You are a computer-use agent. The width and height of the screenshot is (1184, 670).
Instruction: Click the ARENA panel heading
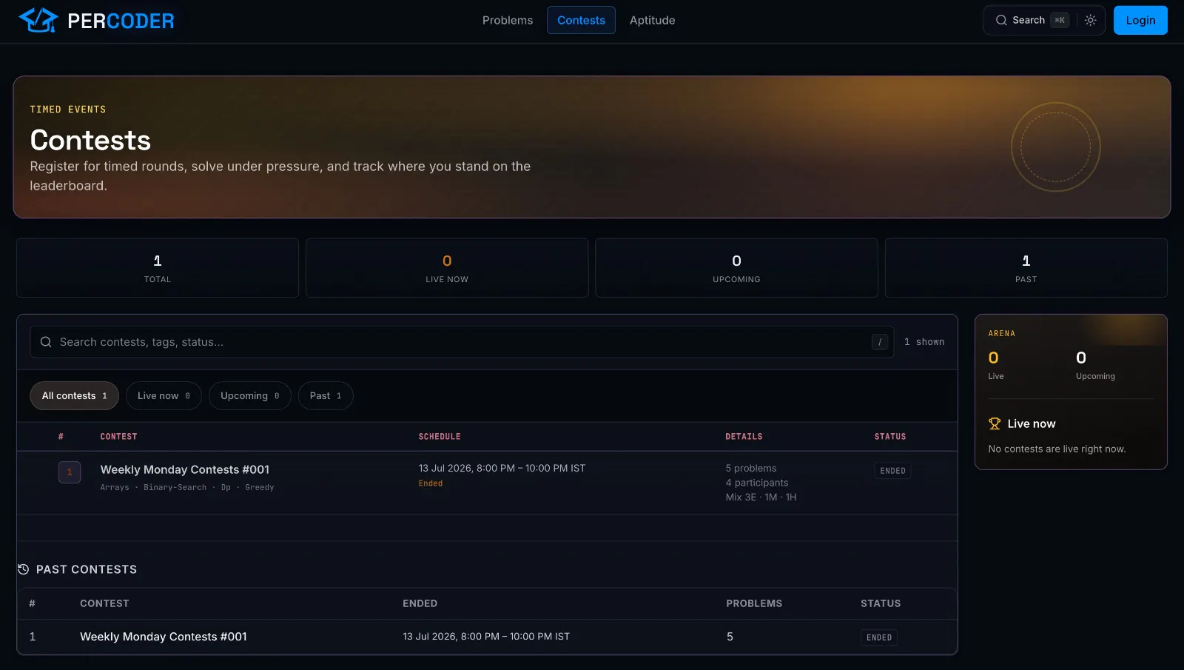(x=1002, y=334)
